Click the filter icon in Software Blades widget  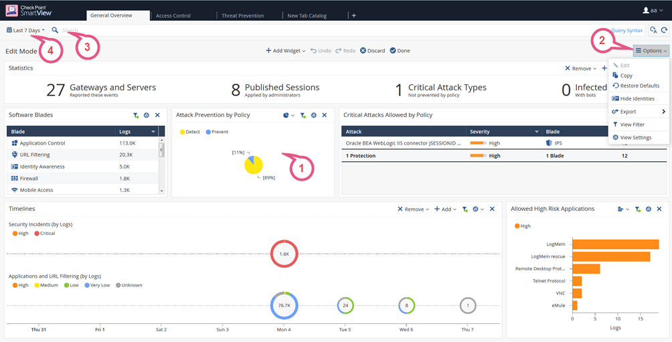pos(136,115)
